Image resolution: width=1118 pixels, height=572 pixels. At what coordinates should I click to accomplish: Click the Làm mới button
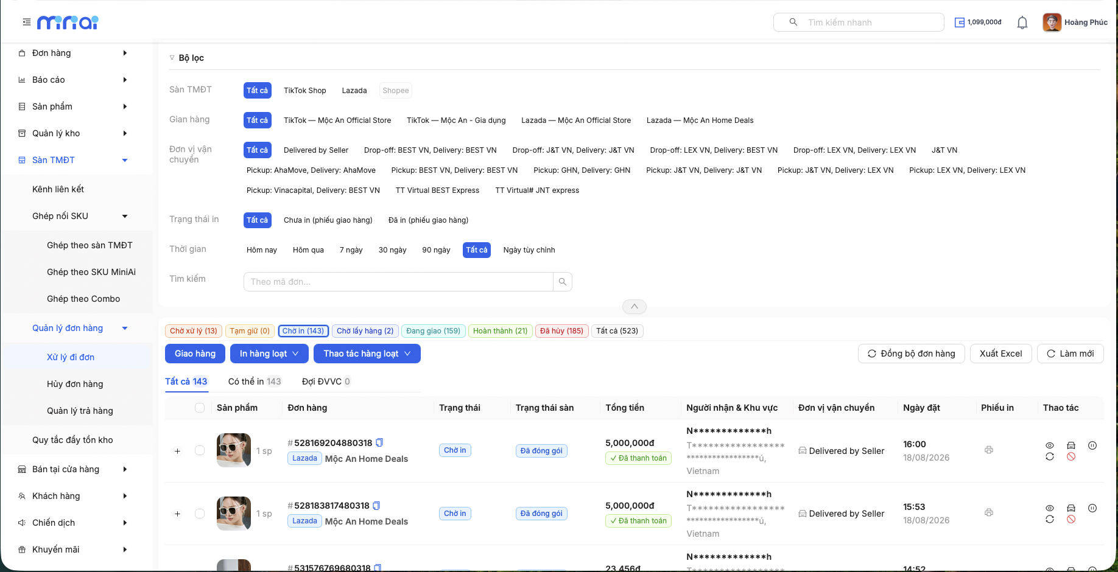pos(1071,354)
